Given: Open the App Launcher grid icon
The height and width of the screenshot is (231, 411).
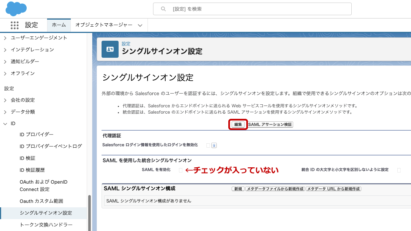Looking at the screenshot, I should (x=14, y=25).
